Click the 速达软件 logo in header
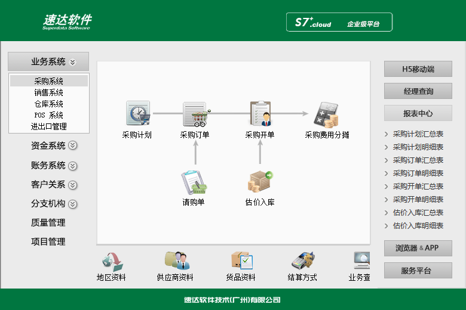The height and width of the screenshot is (310, 466). pos(67,21)
